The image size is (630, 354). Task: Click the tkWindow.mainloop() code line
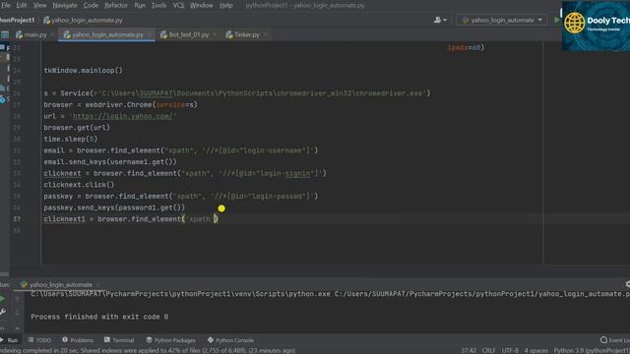pos(83,70)
